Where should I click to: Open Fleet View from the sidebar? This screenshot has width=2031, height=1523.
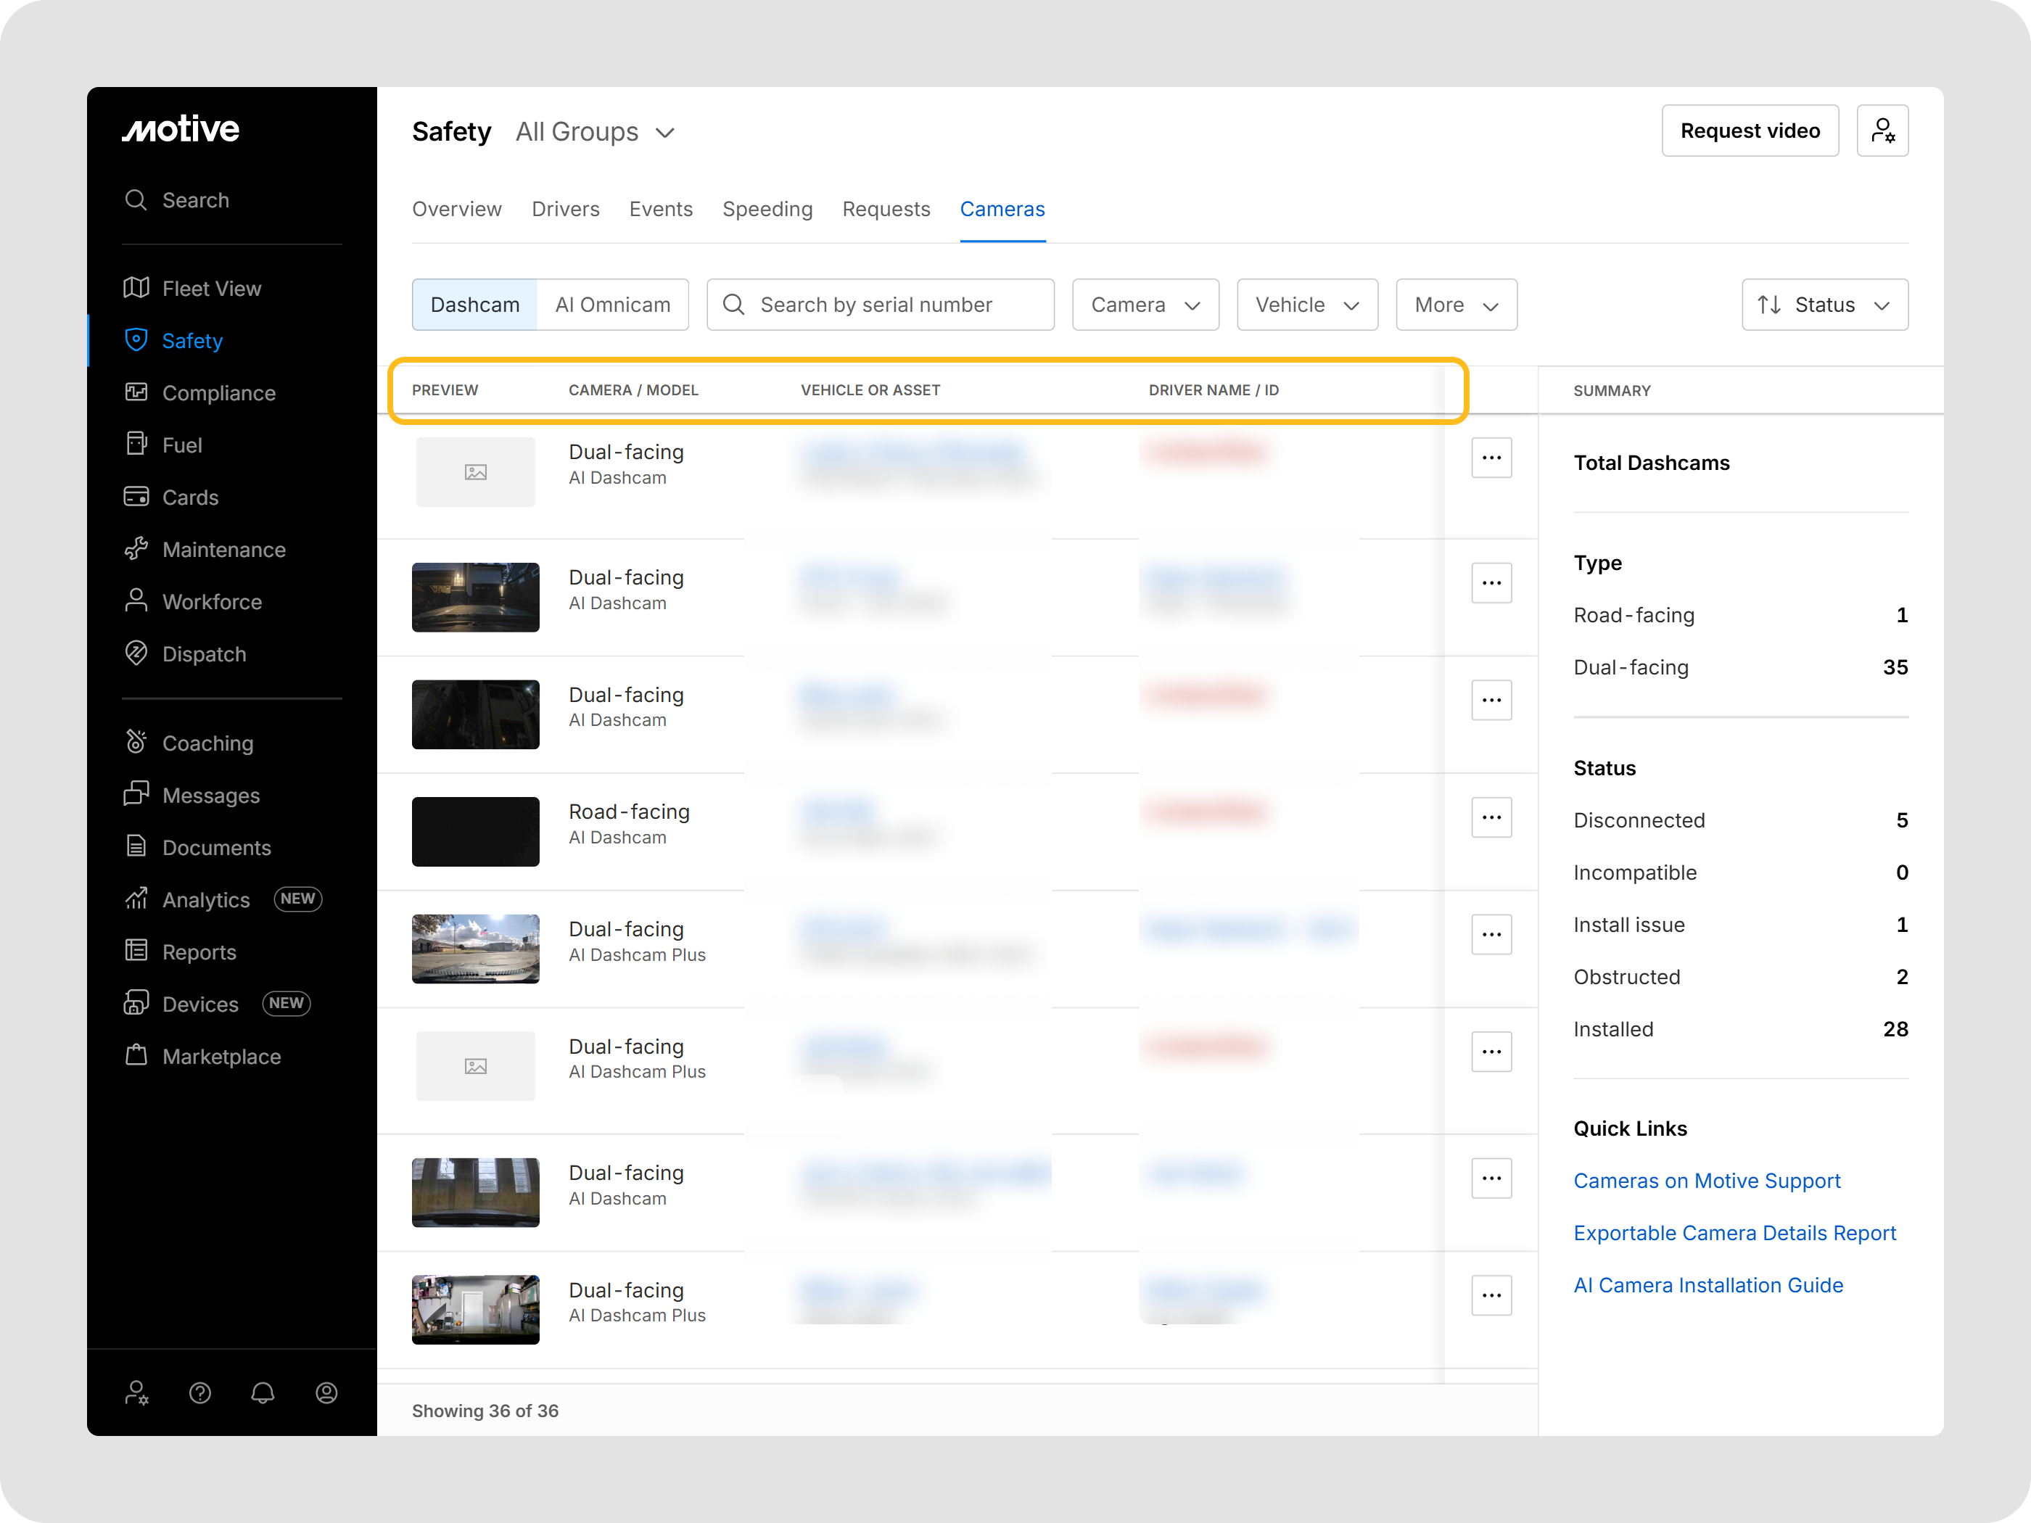pos(210,288)
